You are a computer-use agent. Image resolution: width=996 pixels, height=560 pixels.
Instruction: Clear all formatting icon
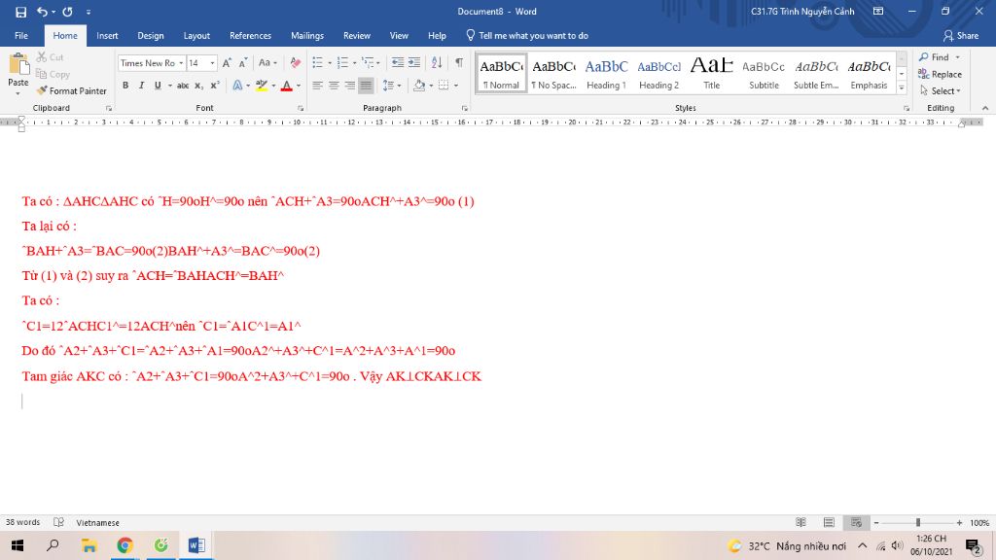pos(296,63)
